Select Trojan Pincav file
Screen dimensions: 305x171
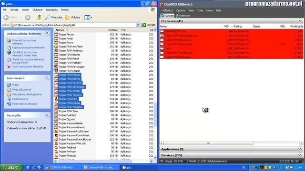click(66, 34)
